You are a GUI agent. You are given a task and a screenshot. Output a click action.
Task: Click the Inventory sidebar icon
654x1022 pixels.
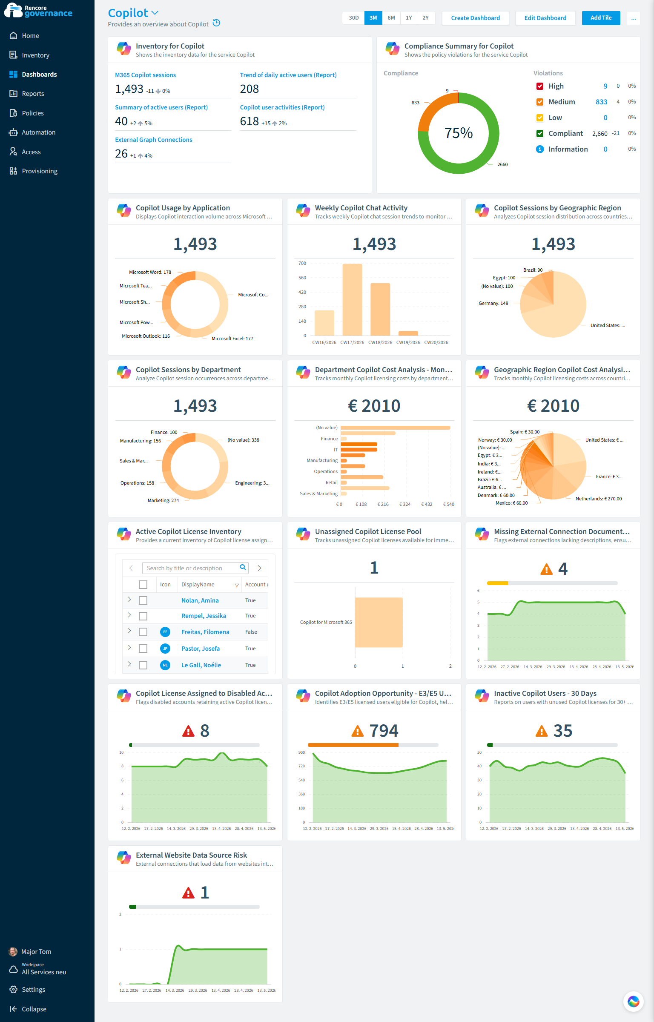(13, 55)
